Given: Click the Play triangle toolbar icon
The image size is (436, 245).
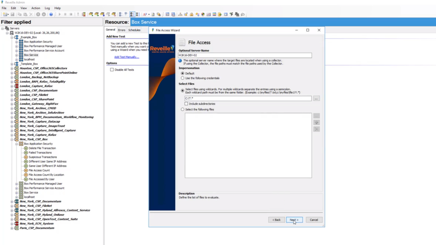Looking at the screenshot, I should click(60, 15).
